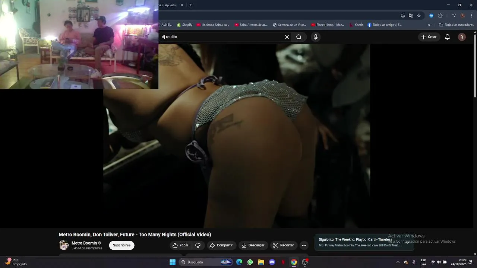
Task: Open Microsoft Edge from the taskbar
Action: pyautogui.click(x=239, y=262)
